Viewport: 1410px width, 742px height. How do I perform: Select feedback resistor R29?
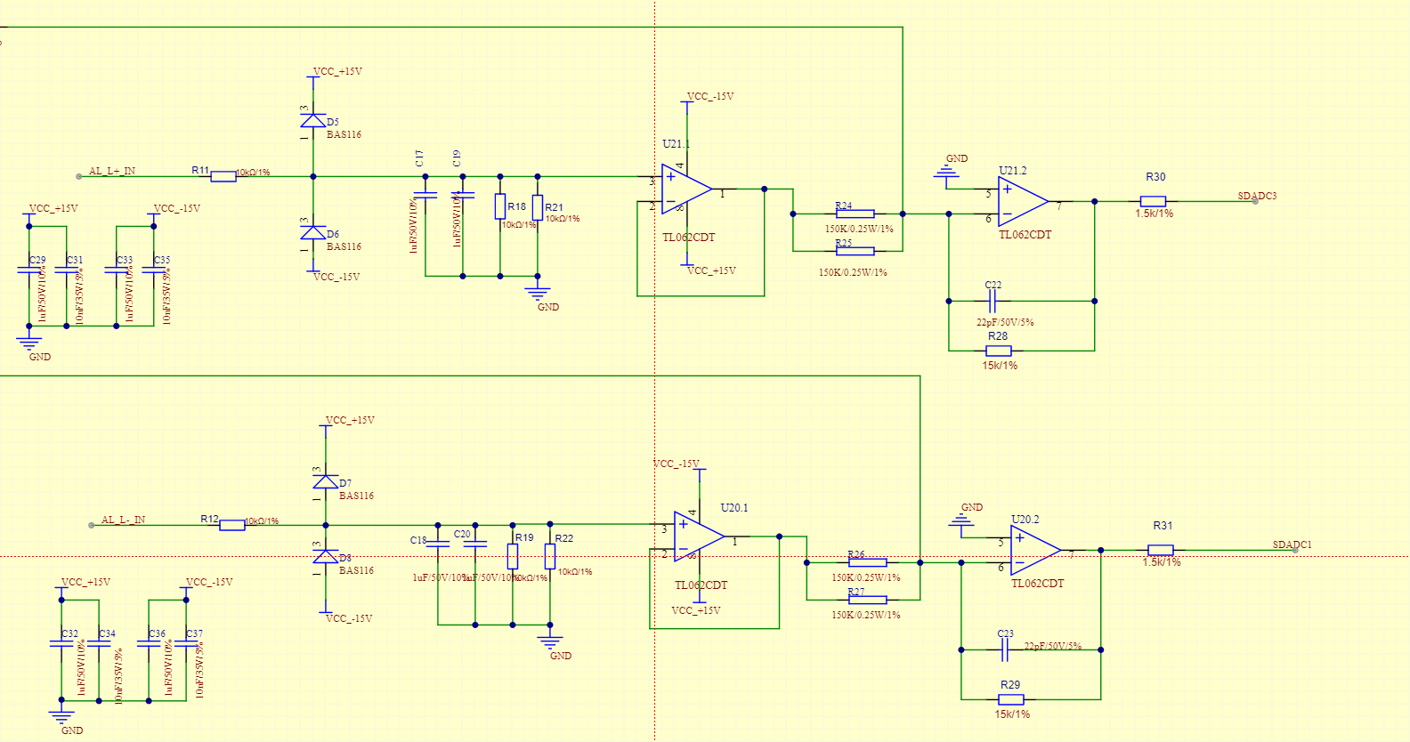[1011, 699]
